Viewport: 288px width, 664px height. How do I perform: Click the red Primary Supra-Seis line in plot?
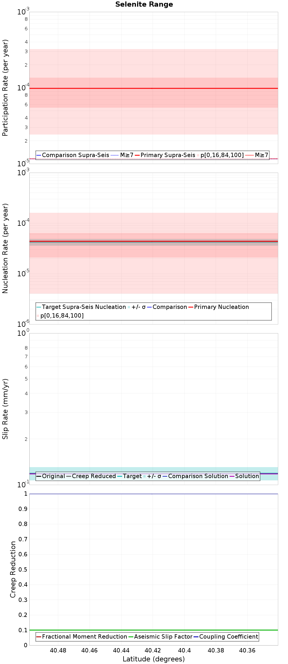154,88
